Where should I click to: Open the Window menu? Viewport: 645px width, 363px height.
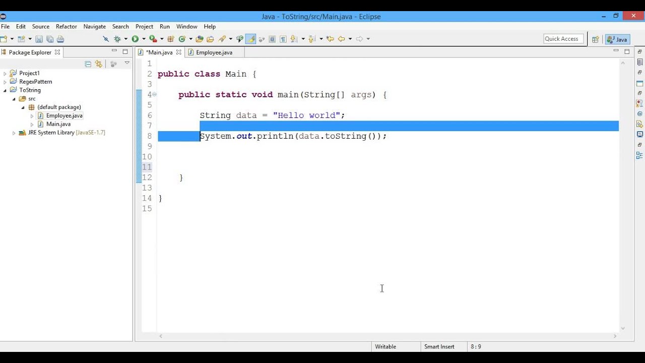(186, 27)
